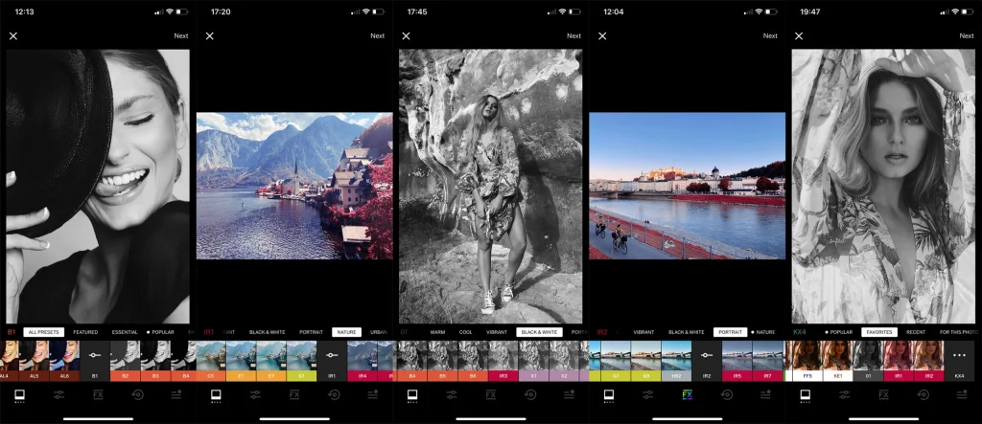Switch to the Recent presets tab
Screen dimensions: 982x424
[x=916, y=332]
